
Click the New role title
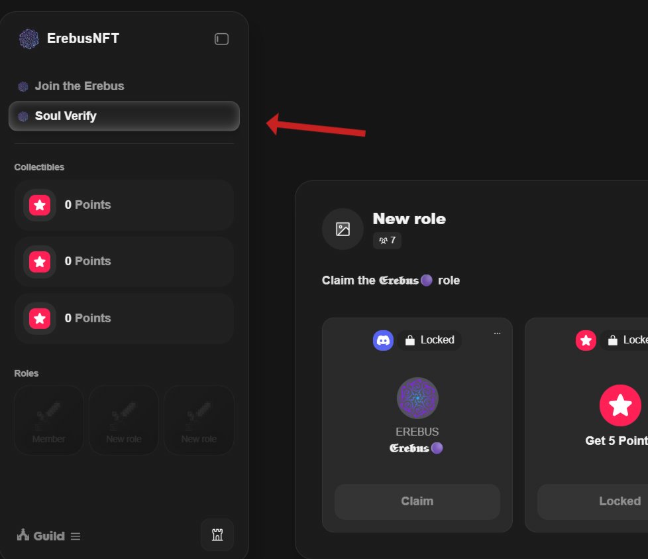coord(409,219)
